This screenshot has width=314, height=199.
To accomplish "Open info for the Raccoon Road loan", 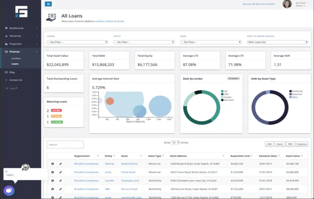I will (52, 189).
